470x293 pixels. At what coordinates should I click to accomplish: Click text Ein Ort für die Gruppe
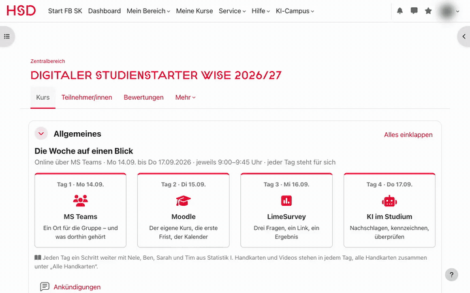tap(80, 232)
